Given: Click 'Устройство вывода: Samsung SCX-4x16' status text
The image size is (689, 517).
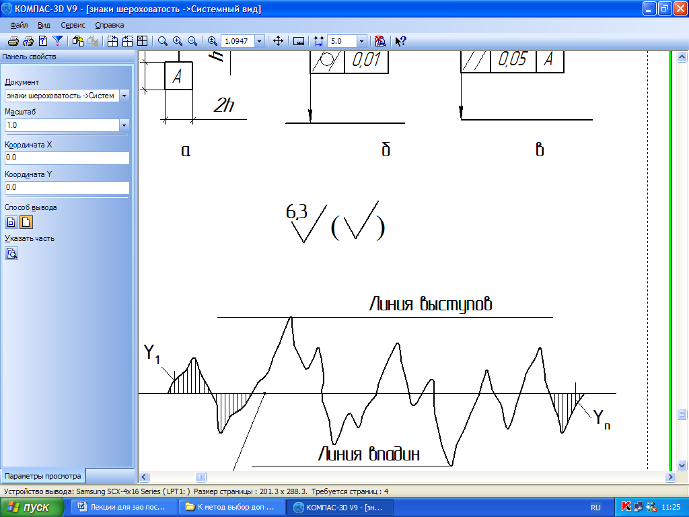Looking at the screenshot, I should tap(97, 491).
